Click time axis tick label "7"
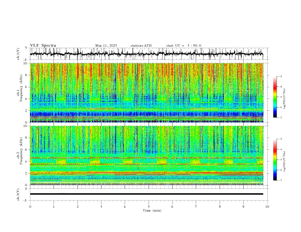Image resolution: width=301 pixels, height=232 pixels. (x=196, y=207)
